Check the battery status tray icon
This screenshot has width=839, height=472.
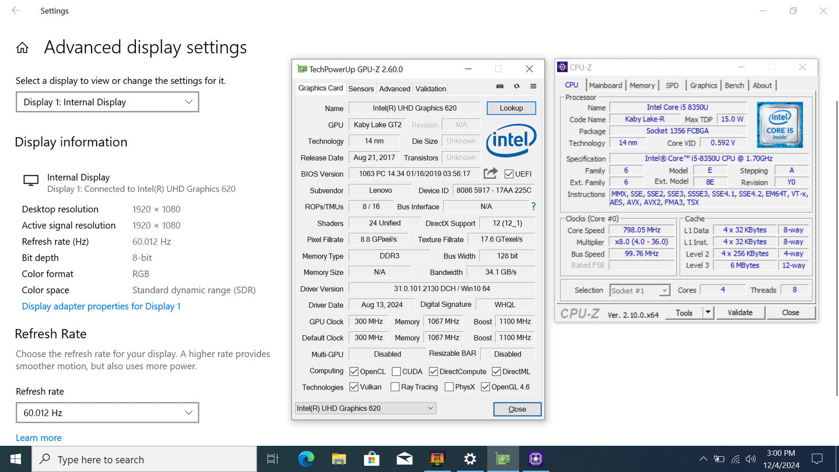click(719, 459)
